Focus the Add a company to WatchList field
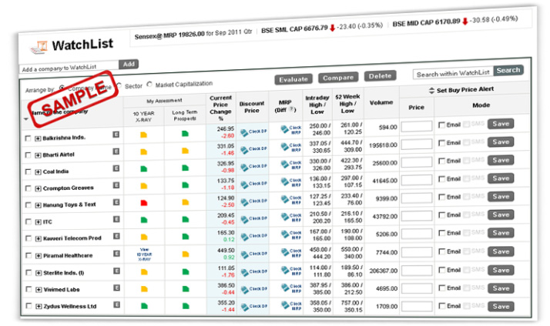 (69, 67)
